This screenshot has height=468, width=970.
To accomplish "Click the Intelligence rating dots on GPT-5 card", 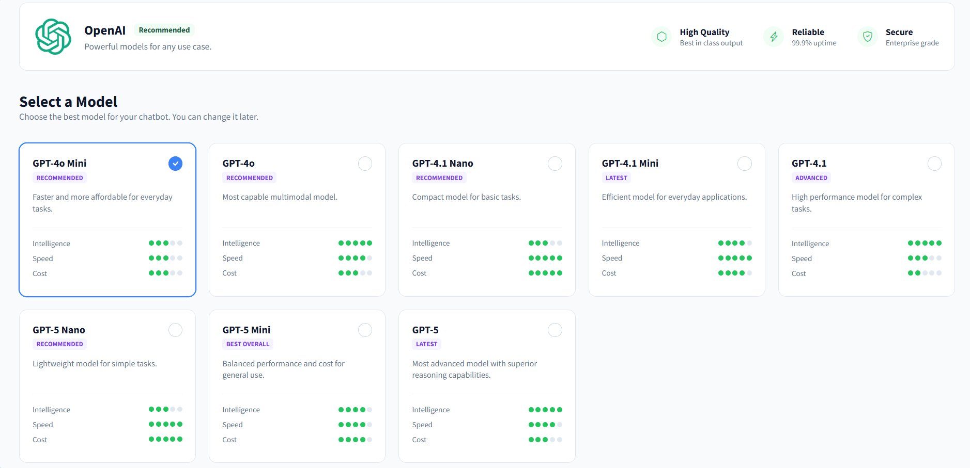I will pyautogui.click(x=545, y=410).
